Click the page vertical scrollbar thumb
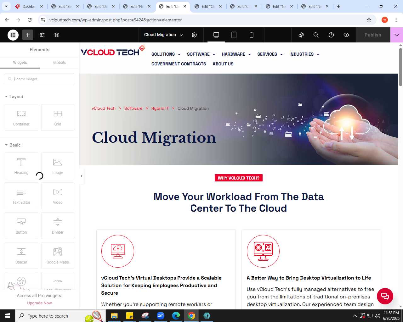403x322 pixels. pos(400,67)
